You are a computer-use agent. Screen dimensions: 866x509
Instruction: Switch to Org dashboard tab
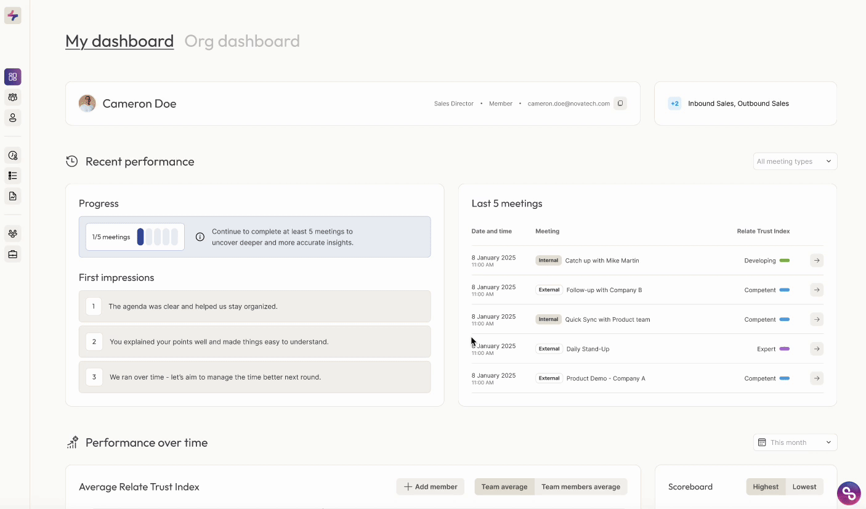242,41
